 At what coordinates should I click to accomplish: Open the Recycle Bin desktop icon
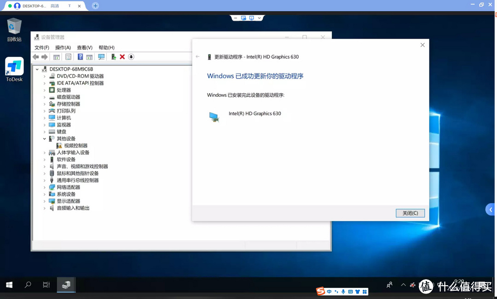point(14,30)
